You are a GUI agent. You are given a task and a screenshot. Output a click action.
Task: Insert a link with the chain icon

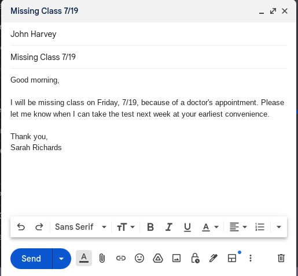coord(121,258)
